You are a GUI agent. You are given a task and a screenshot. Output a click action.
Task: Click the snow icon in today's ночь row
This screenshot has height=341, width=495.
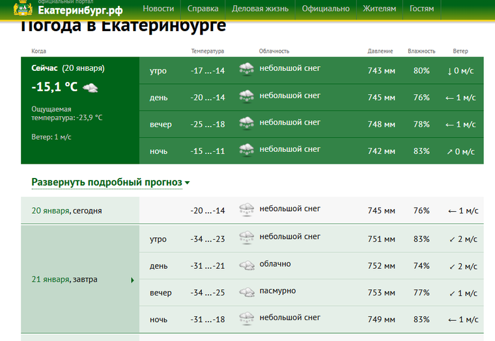click(x=246, y=150)
